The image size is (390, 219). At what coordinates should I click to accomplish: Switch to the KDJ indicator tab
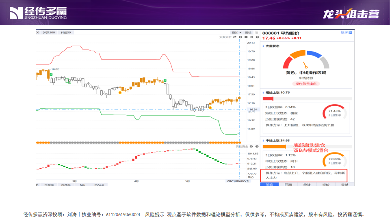pos(82,185)
